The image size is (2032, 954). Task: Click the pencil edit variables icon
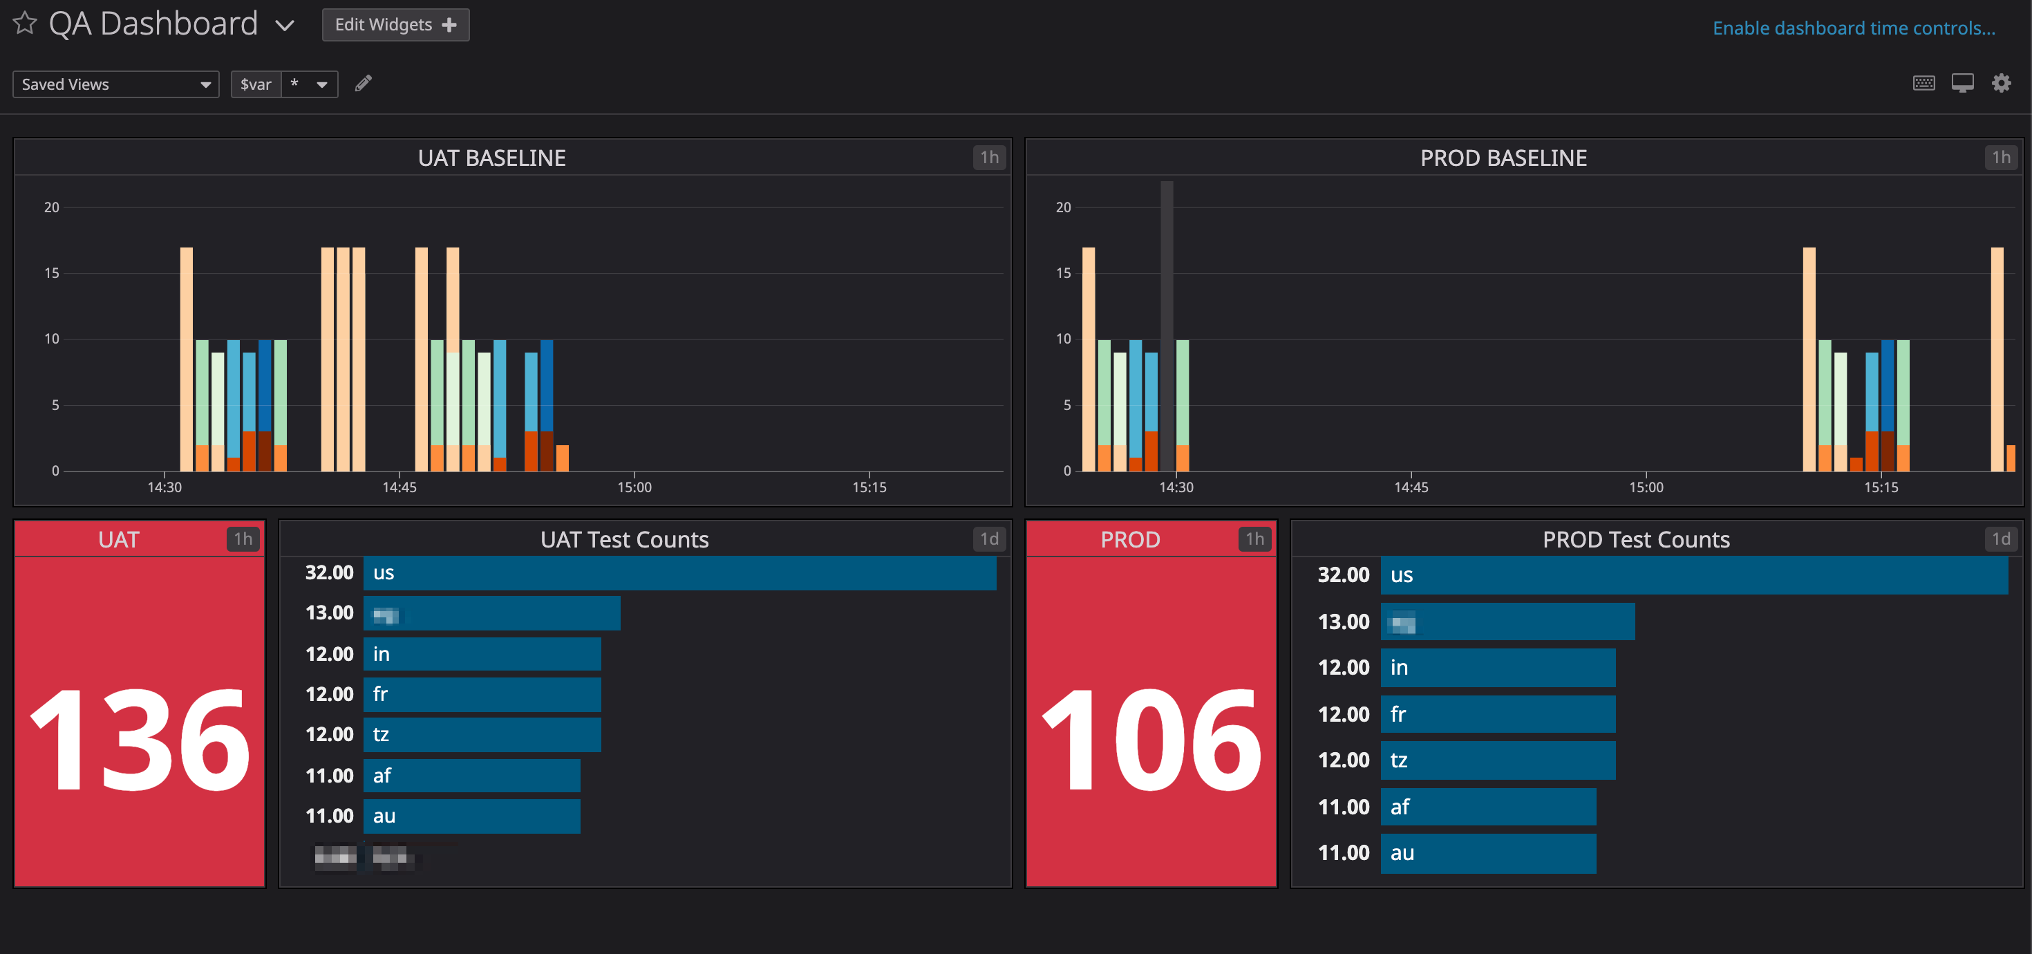[x=363, y=84]
